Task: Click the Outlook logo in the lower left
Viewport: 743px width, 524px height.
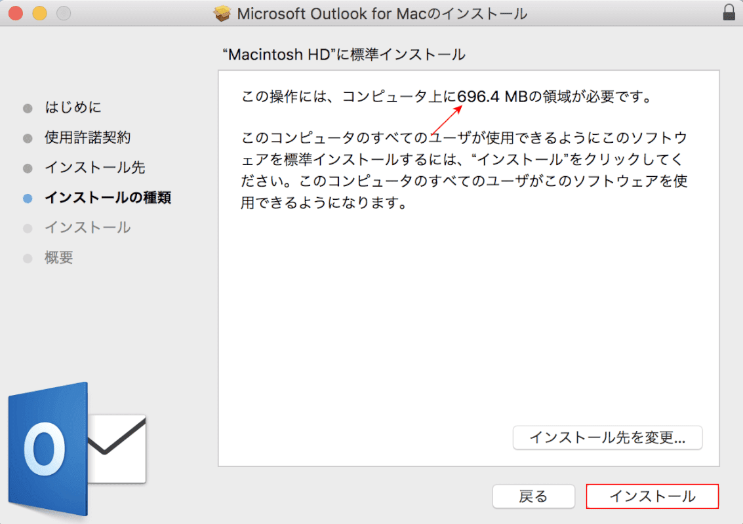Action: (77, 449)
